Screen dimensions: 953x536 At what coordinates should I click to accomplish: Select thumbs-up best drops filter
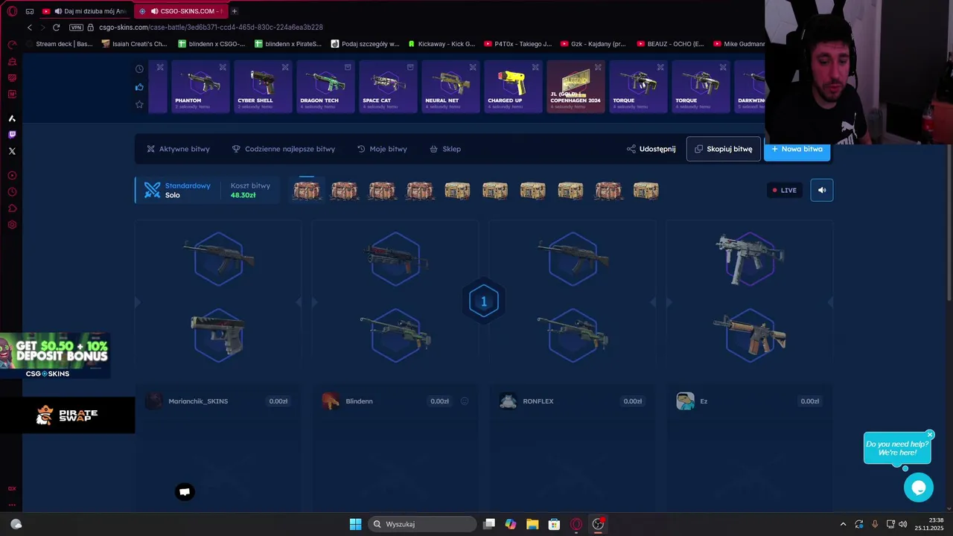(x=139, y=87)
